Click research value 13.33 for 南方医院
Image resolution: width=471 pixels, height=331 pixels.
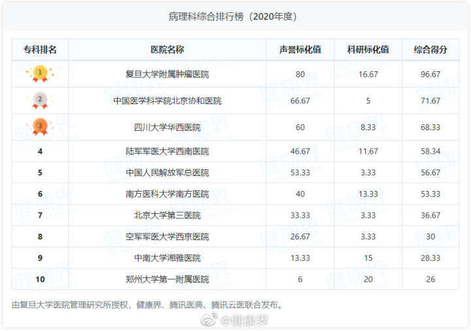point(368,194)
